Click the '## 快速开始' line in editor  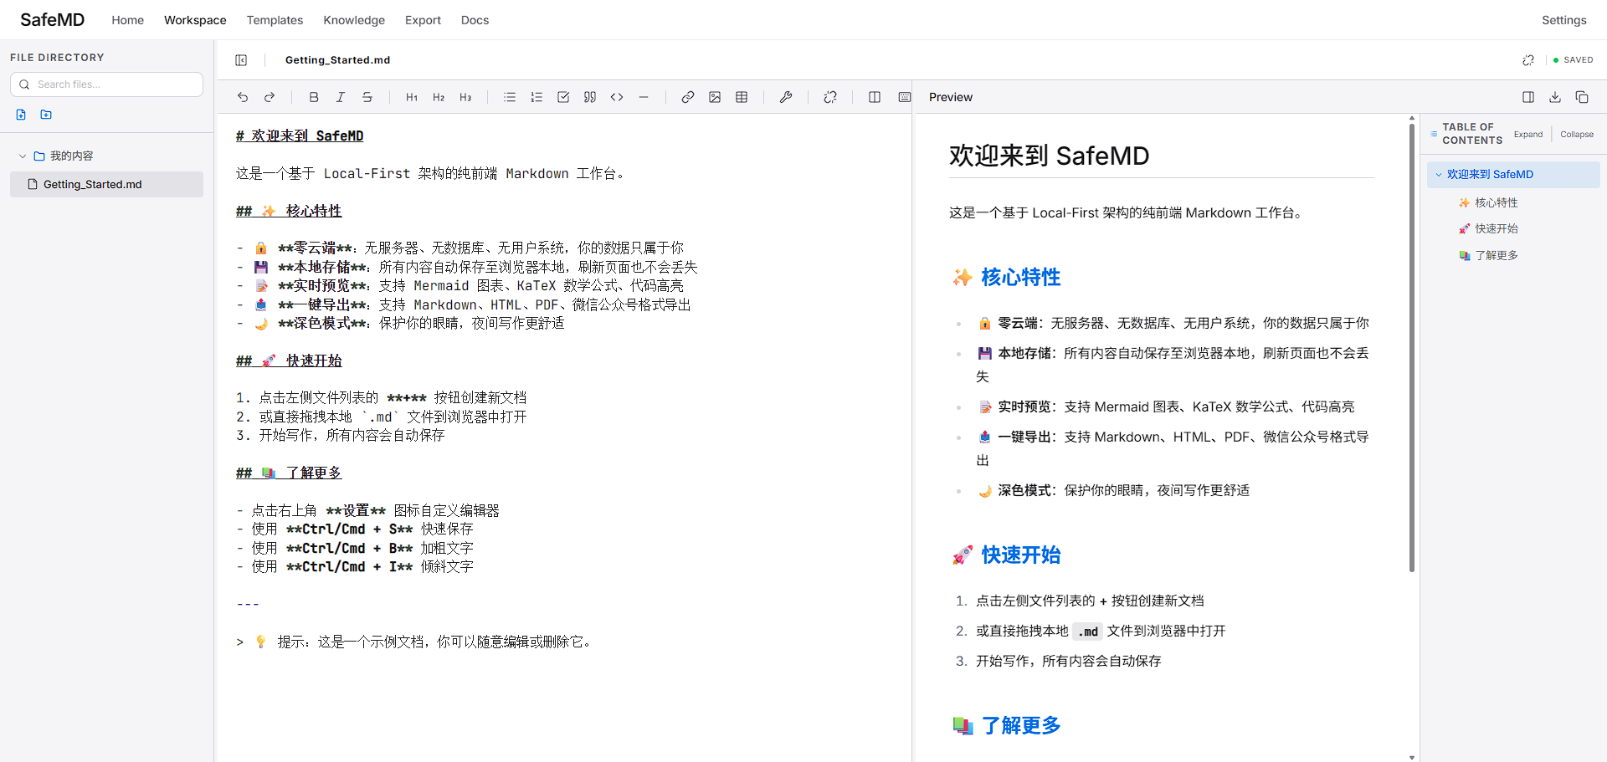click(x=289, y=361)
